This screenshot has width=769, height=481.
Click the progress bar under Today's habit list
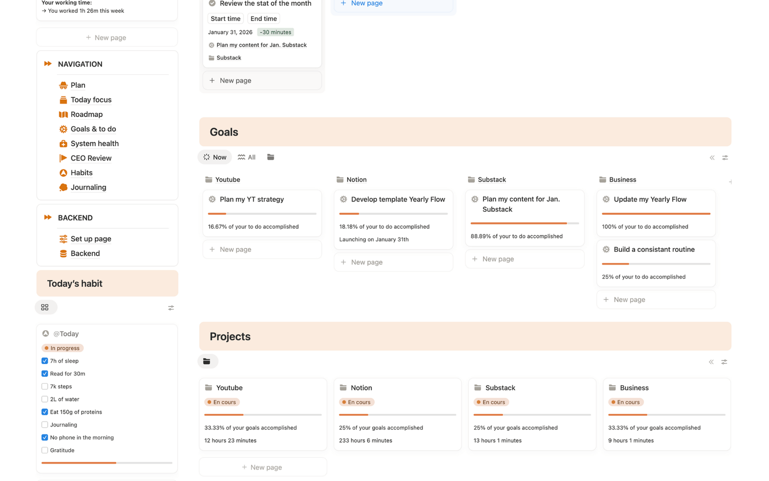pos(107,463)
